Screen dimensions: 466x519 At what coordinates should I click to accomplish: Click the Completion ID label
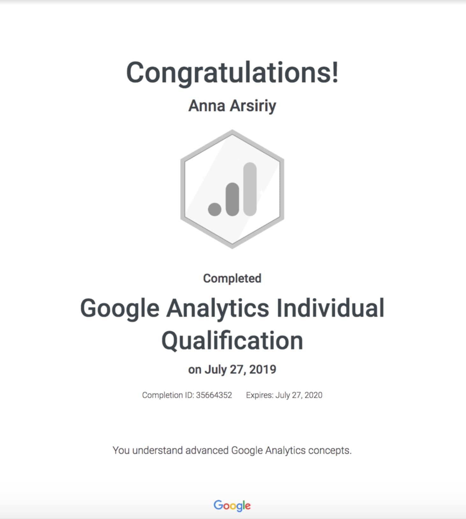click(x=168, y=395)
